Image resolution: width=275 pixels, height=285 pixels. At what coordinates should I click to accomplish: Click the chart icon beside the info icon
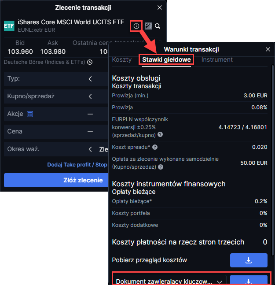point(148,26)
